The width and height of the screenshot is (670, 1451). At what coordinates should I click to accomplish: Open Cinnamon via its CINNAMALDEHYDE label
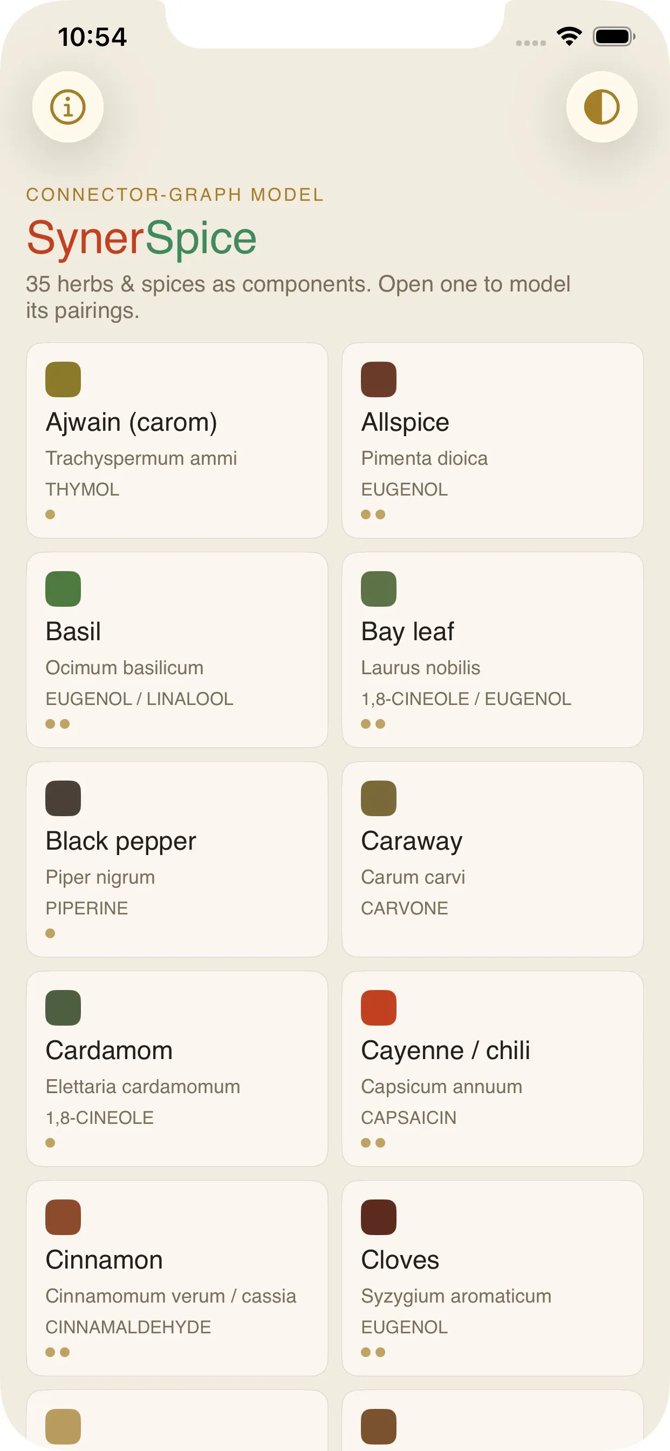[128, 1327]
